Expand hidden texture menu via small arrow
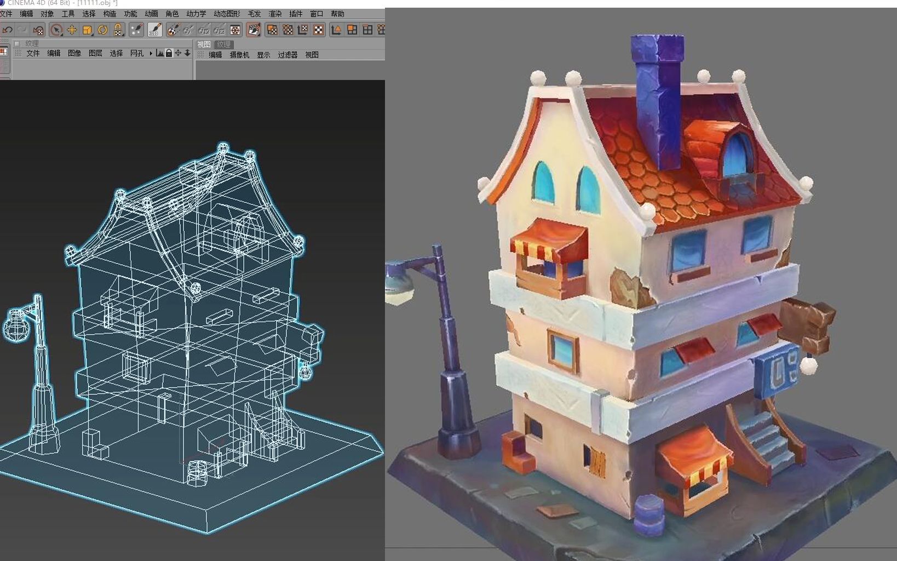897x561 pixels. coord(151,53)
